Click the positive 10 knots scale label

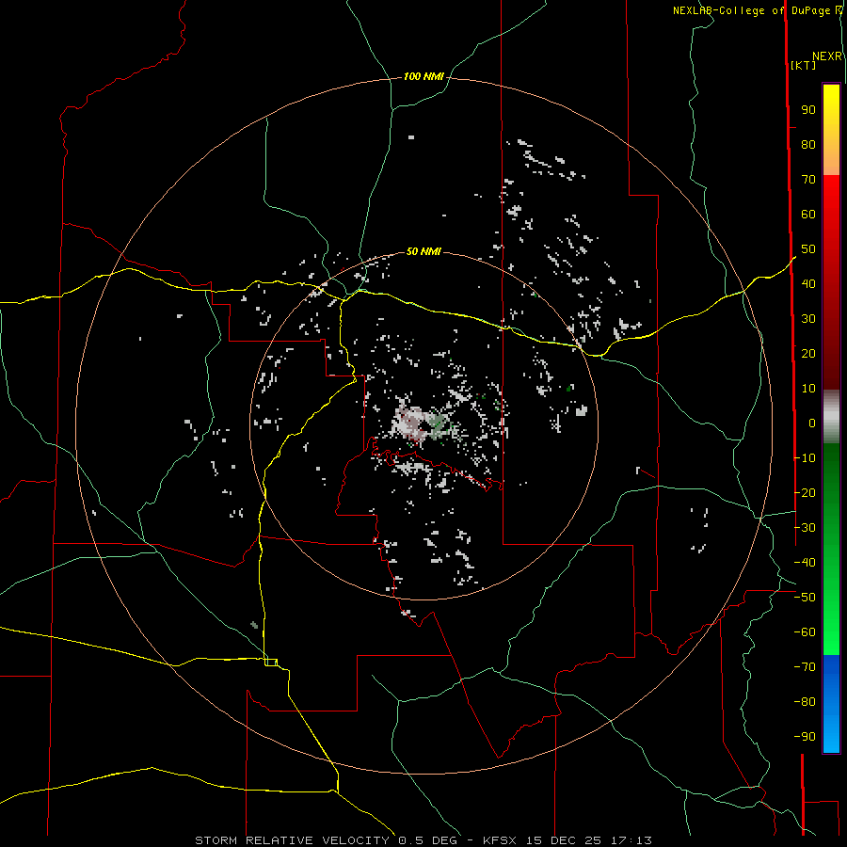coord(808,389)
